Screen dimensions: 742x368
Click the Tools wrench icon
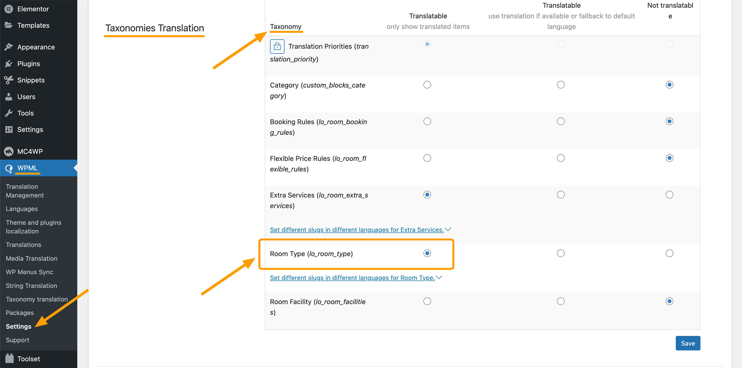pyautogui.click(x=9, y=113)
